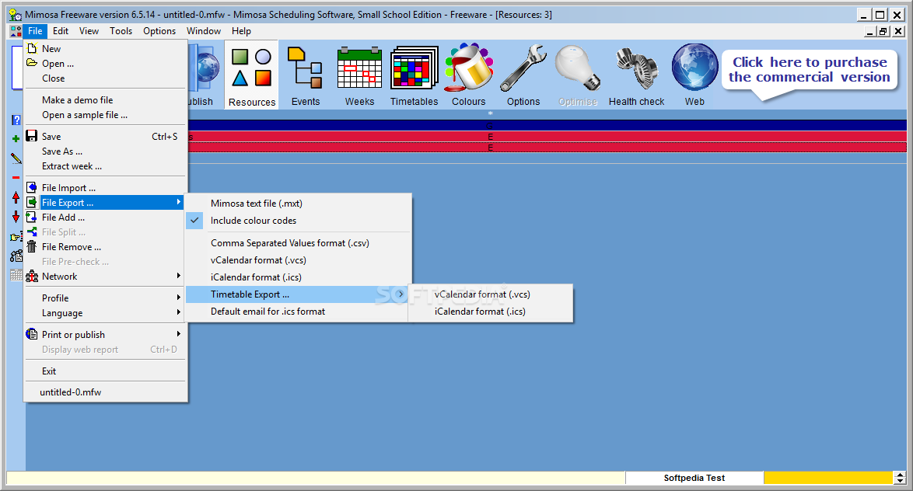Click the Softpedia Test status field
The height and width of the screenshot is (491, 913).
tap(694, 478)
